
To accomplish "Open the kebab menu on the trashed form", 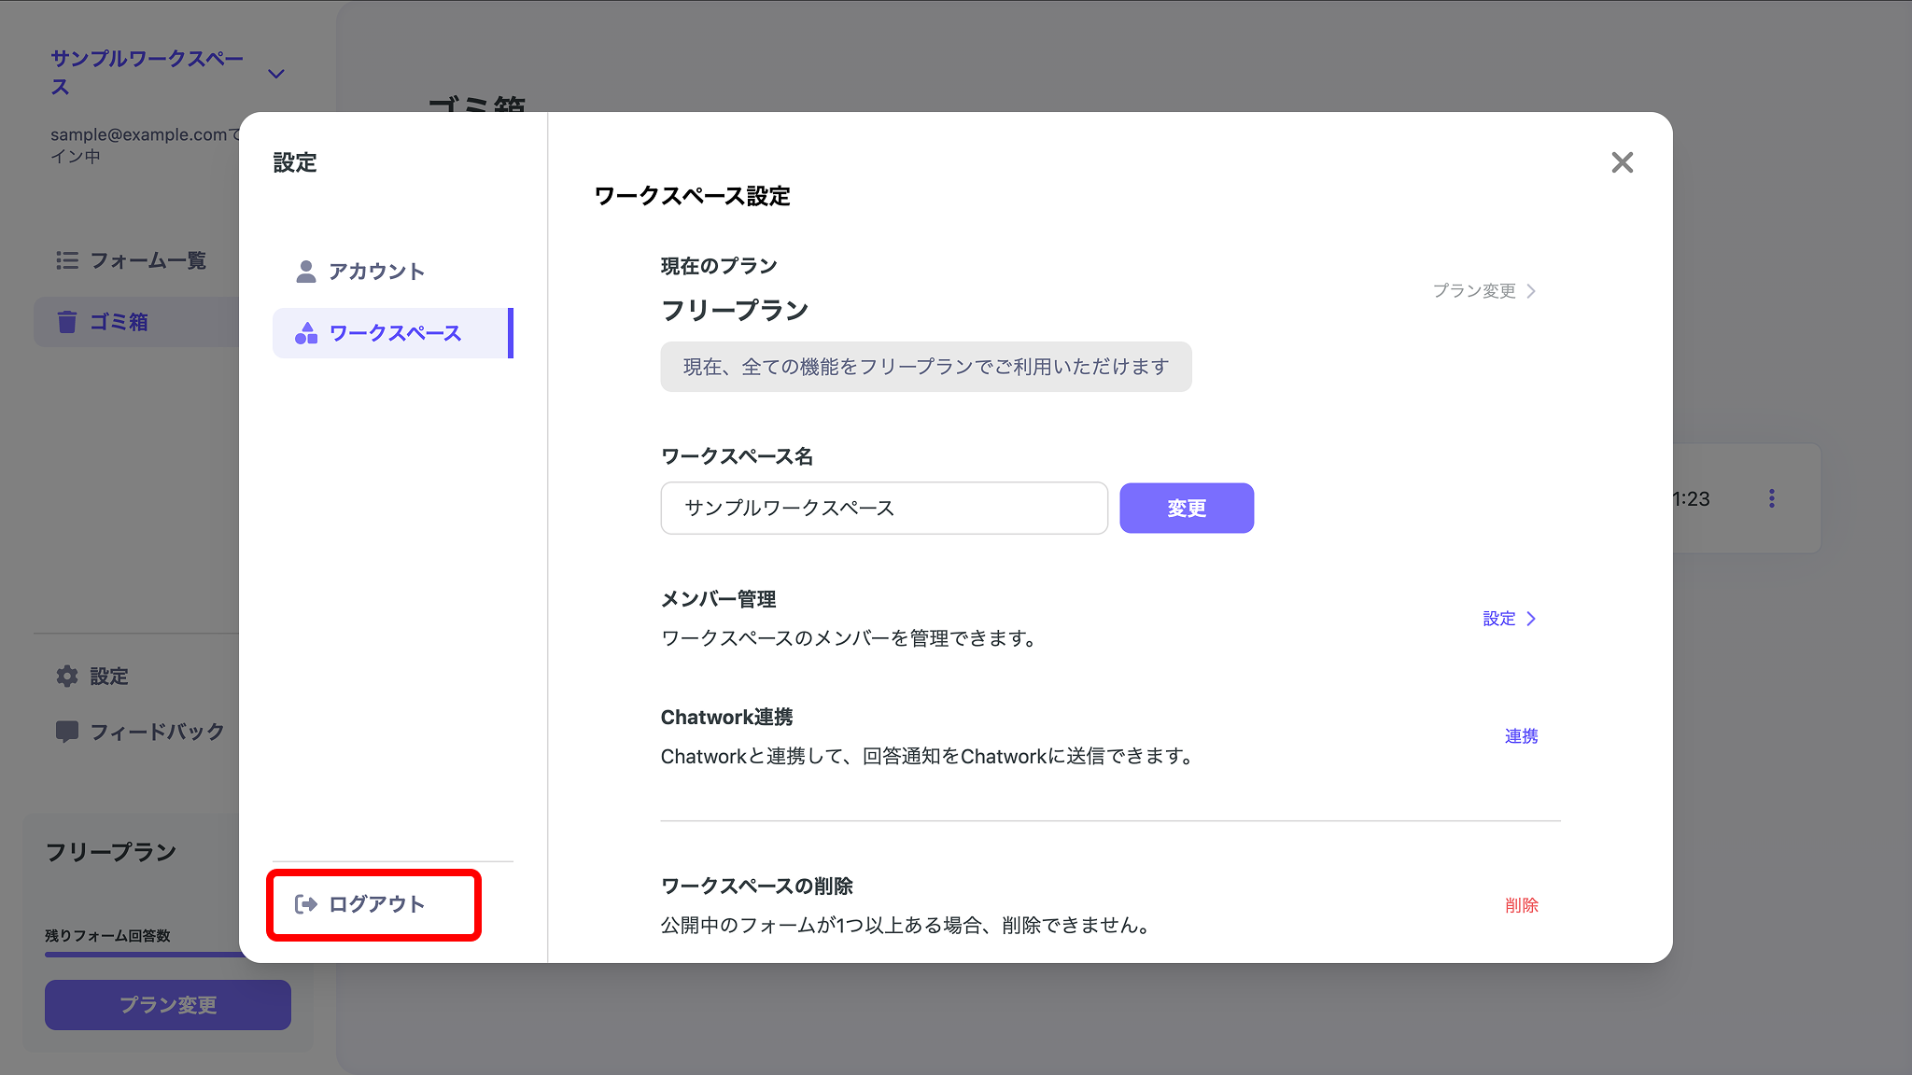I will (x=1772, y=498).
